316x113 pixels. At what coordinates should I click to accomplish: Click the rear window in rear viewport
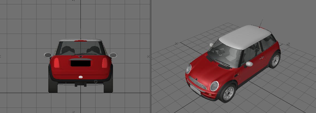click(x=81, y=48)
